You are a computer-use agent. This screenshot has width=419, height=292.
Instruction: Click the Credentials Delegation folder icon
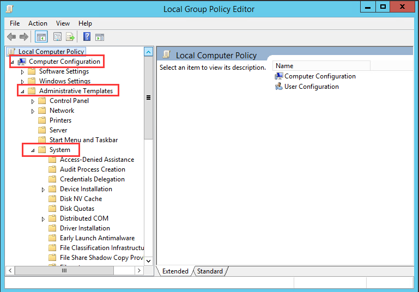[x=52, y=179]
